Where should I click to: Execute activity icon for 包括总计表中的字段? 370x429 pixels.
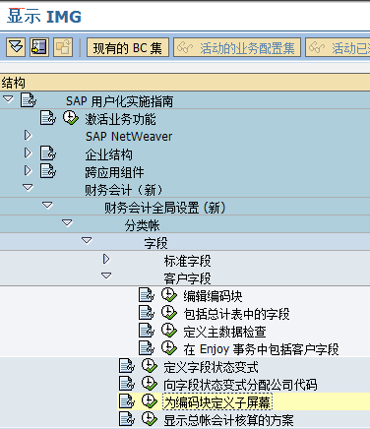coord(169,313)
